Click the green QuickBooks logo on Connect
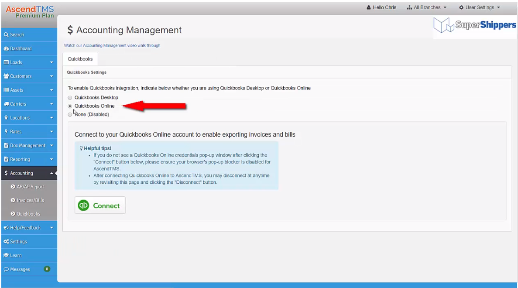Screen dimensions: 518x288 click(x=84, y=206)
